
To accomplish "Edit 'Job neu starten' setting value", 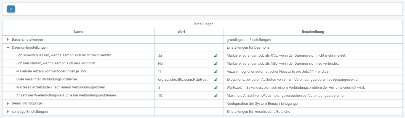I will click(215, 63).
